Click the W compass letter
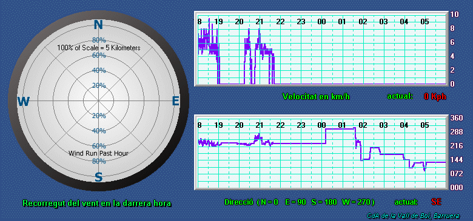The height and width of the screenshot is (221, 473). tap(23, 102)
